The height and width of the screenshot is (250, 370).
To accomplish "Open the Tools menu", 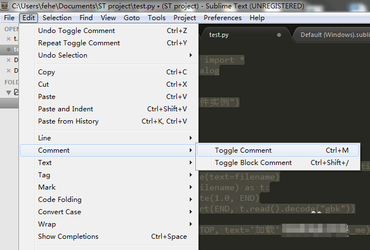I will (x=156, y=18).
